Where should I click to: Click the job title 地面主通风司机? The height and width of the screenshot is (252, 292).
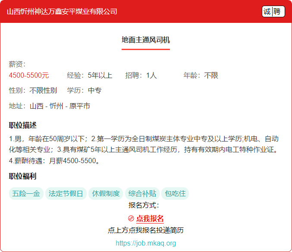click(x=146, y=40)
